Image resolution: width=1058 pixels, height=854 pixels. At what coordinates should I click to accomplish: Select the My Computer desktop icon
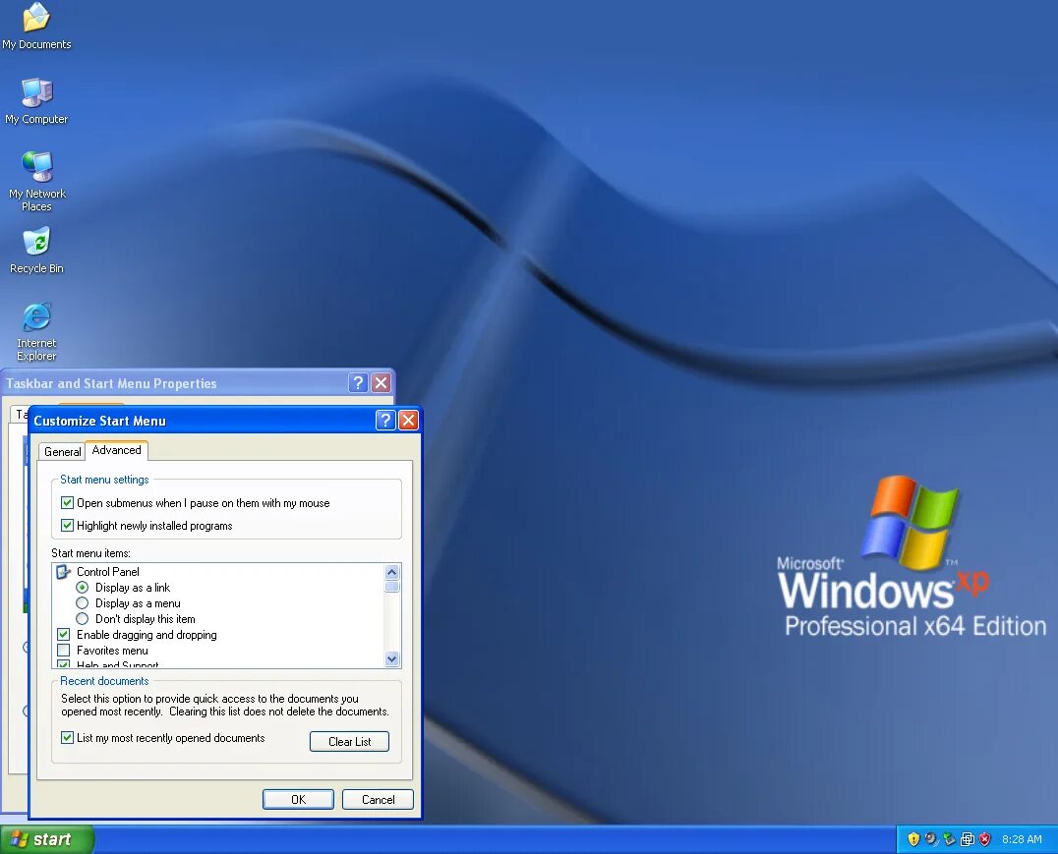pos(36,101)
